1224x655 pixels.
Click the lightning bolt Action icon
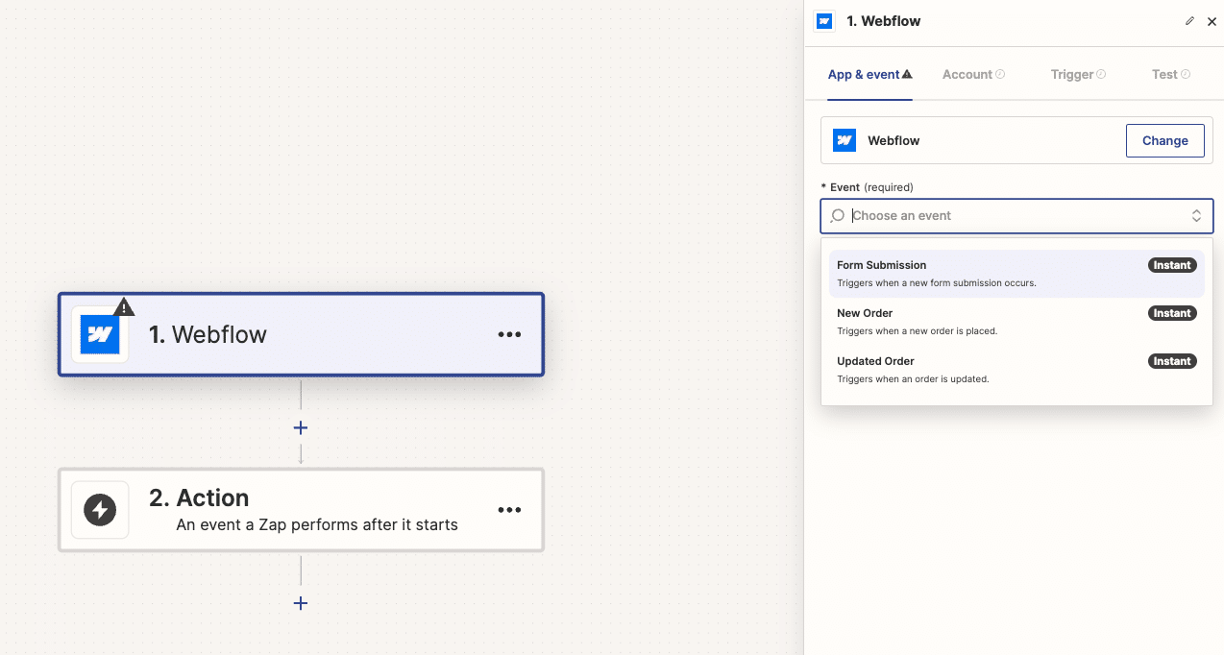pyautogui.click(x=100, y=510)
